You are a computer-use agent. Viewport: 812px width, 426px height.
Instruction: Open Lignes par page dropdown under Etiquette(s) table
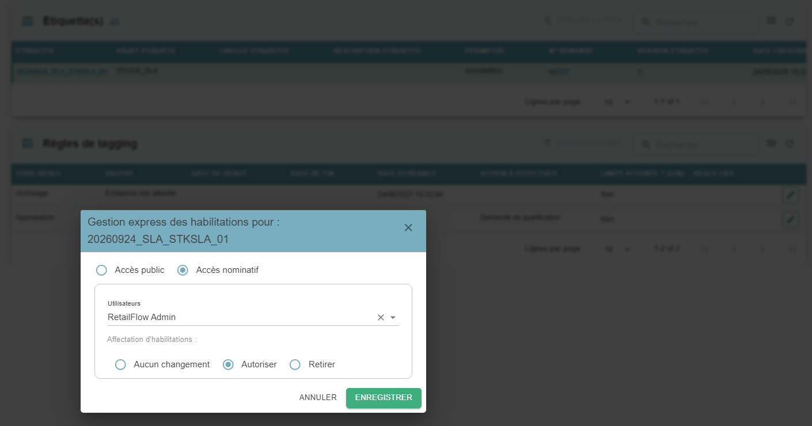[x=618, y=102]
